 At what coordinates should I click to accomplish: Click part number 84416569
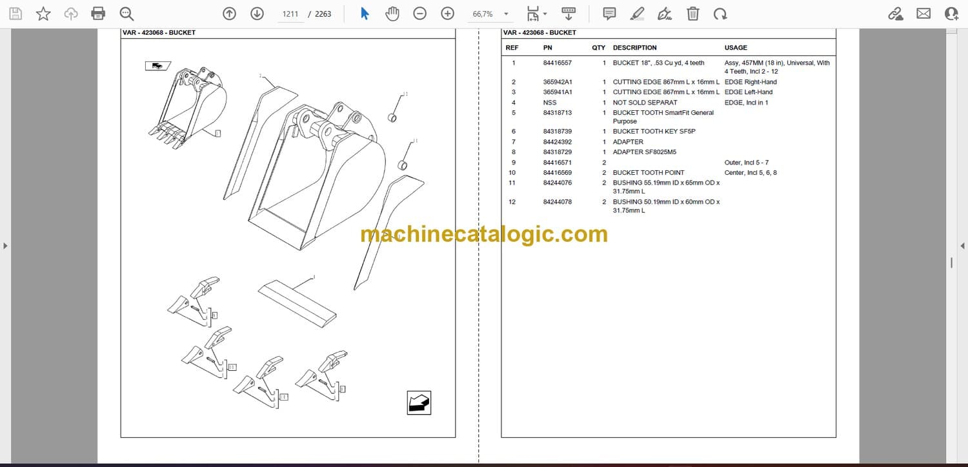click(x=558, y=173)
